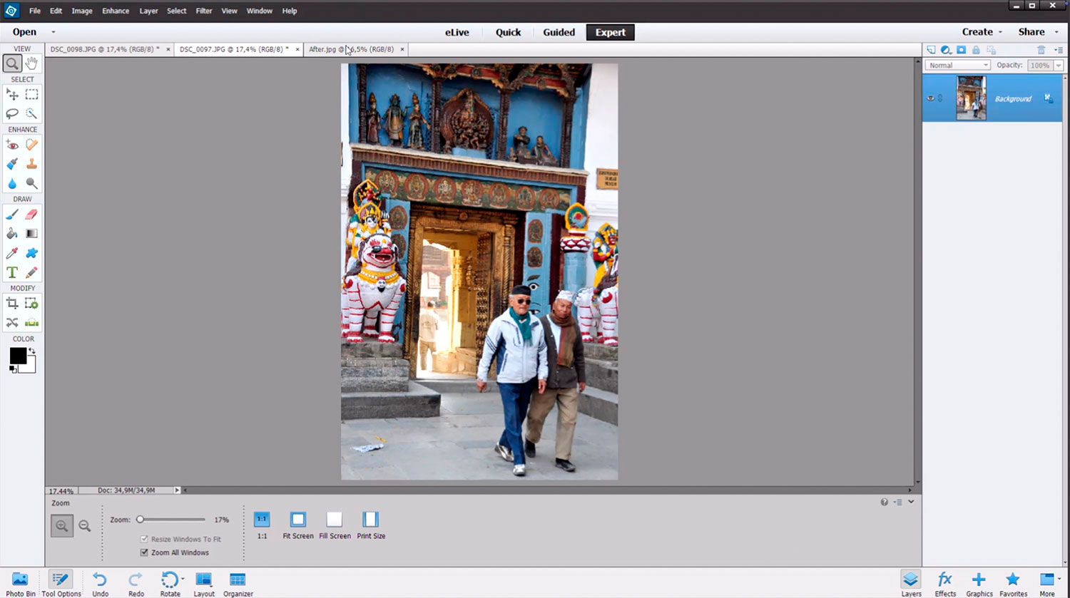The height and width of the screenshot is (598, 1070).
Task: Select the Crop tool
Action: pos(12,304)
